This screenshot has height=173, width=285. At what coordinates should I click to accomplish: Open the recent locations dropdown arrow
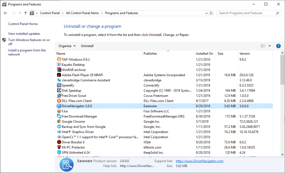pyautogui.click(x=20, y=13)
